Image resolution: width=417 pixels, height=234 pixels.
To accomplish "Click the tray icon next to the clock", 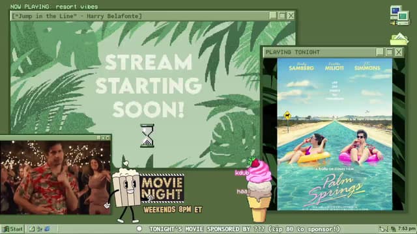I will pos(394,229).
